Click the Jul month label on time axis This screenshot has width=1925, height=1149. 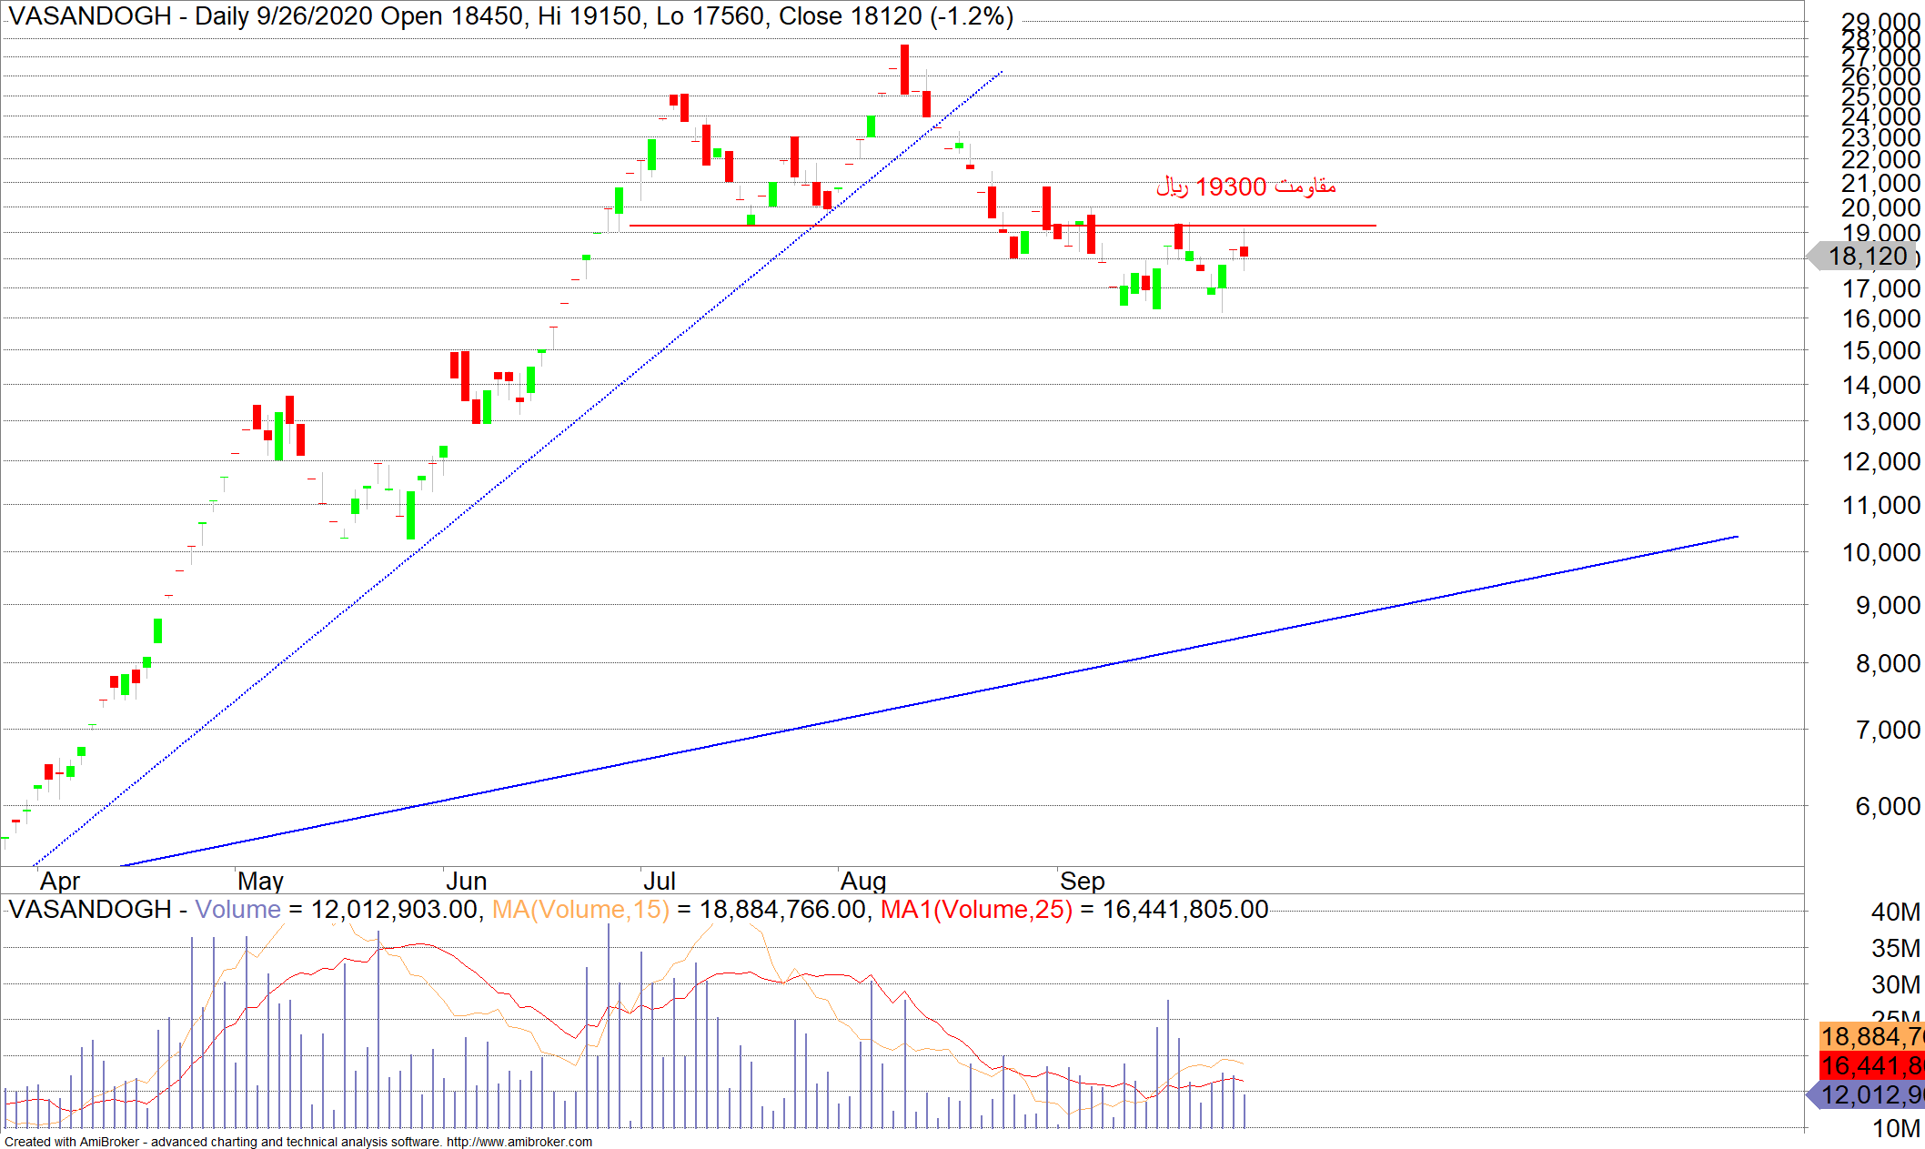[x=659, y=881]
